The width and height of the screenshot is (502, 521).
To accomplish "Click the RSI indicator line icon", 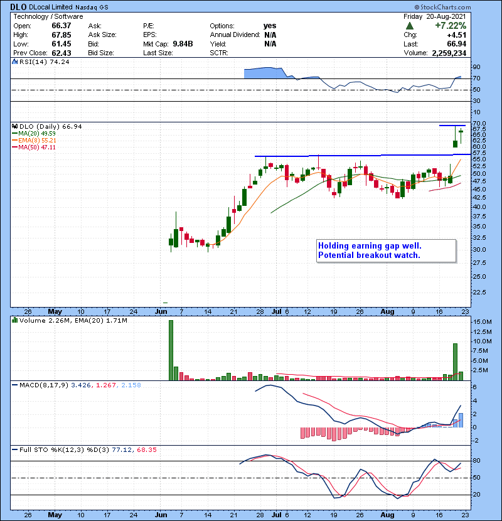I will [x=14, y=62].
